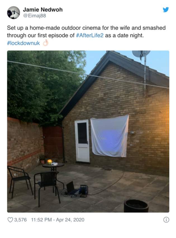Like the tweet with the heart icon
This screenshot has height=238, width=176.
coord(10,220)
